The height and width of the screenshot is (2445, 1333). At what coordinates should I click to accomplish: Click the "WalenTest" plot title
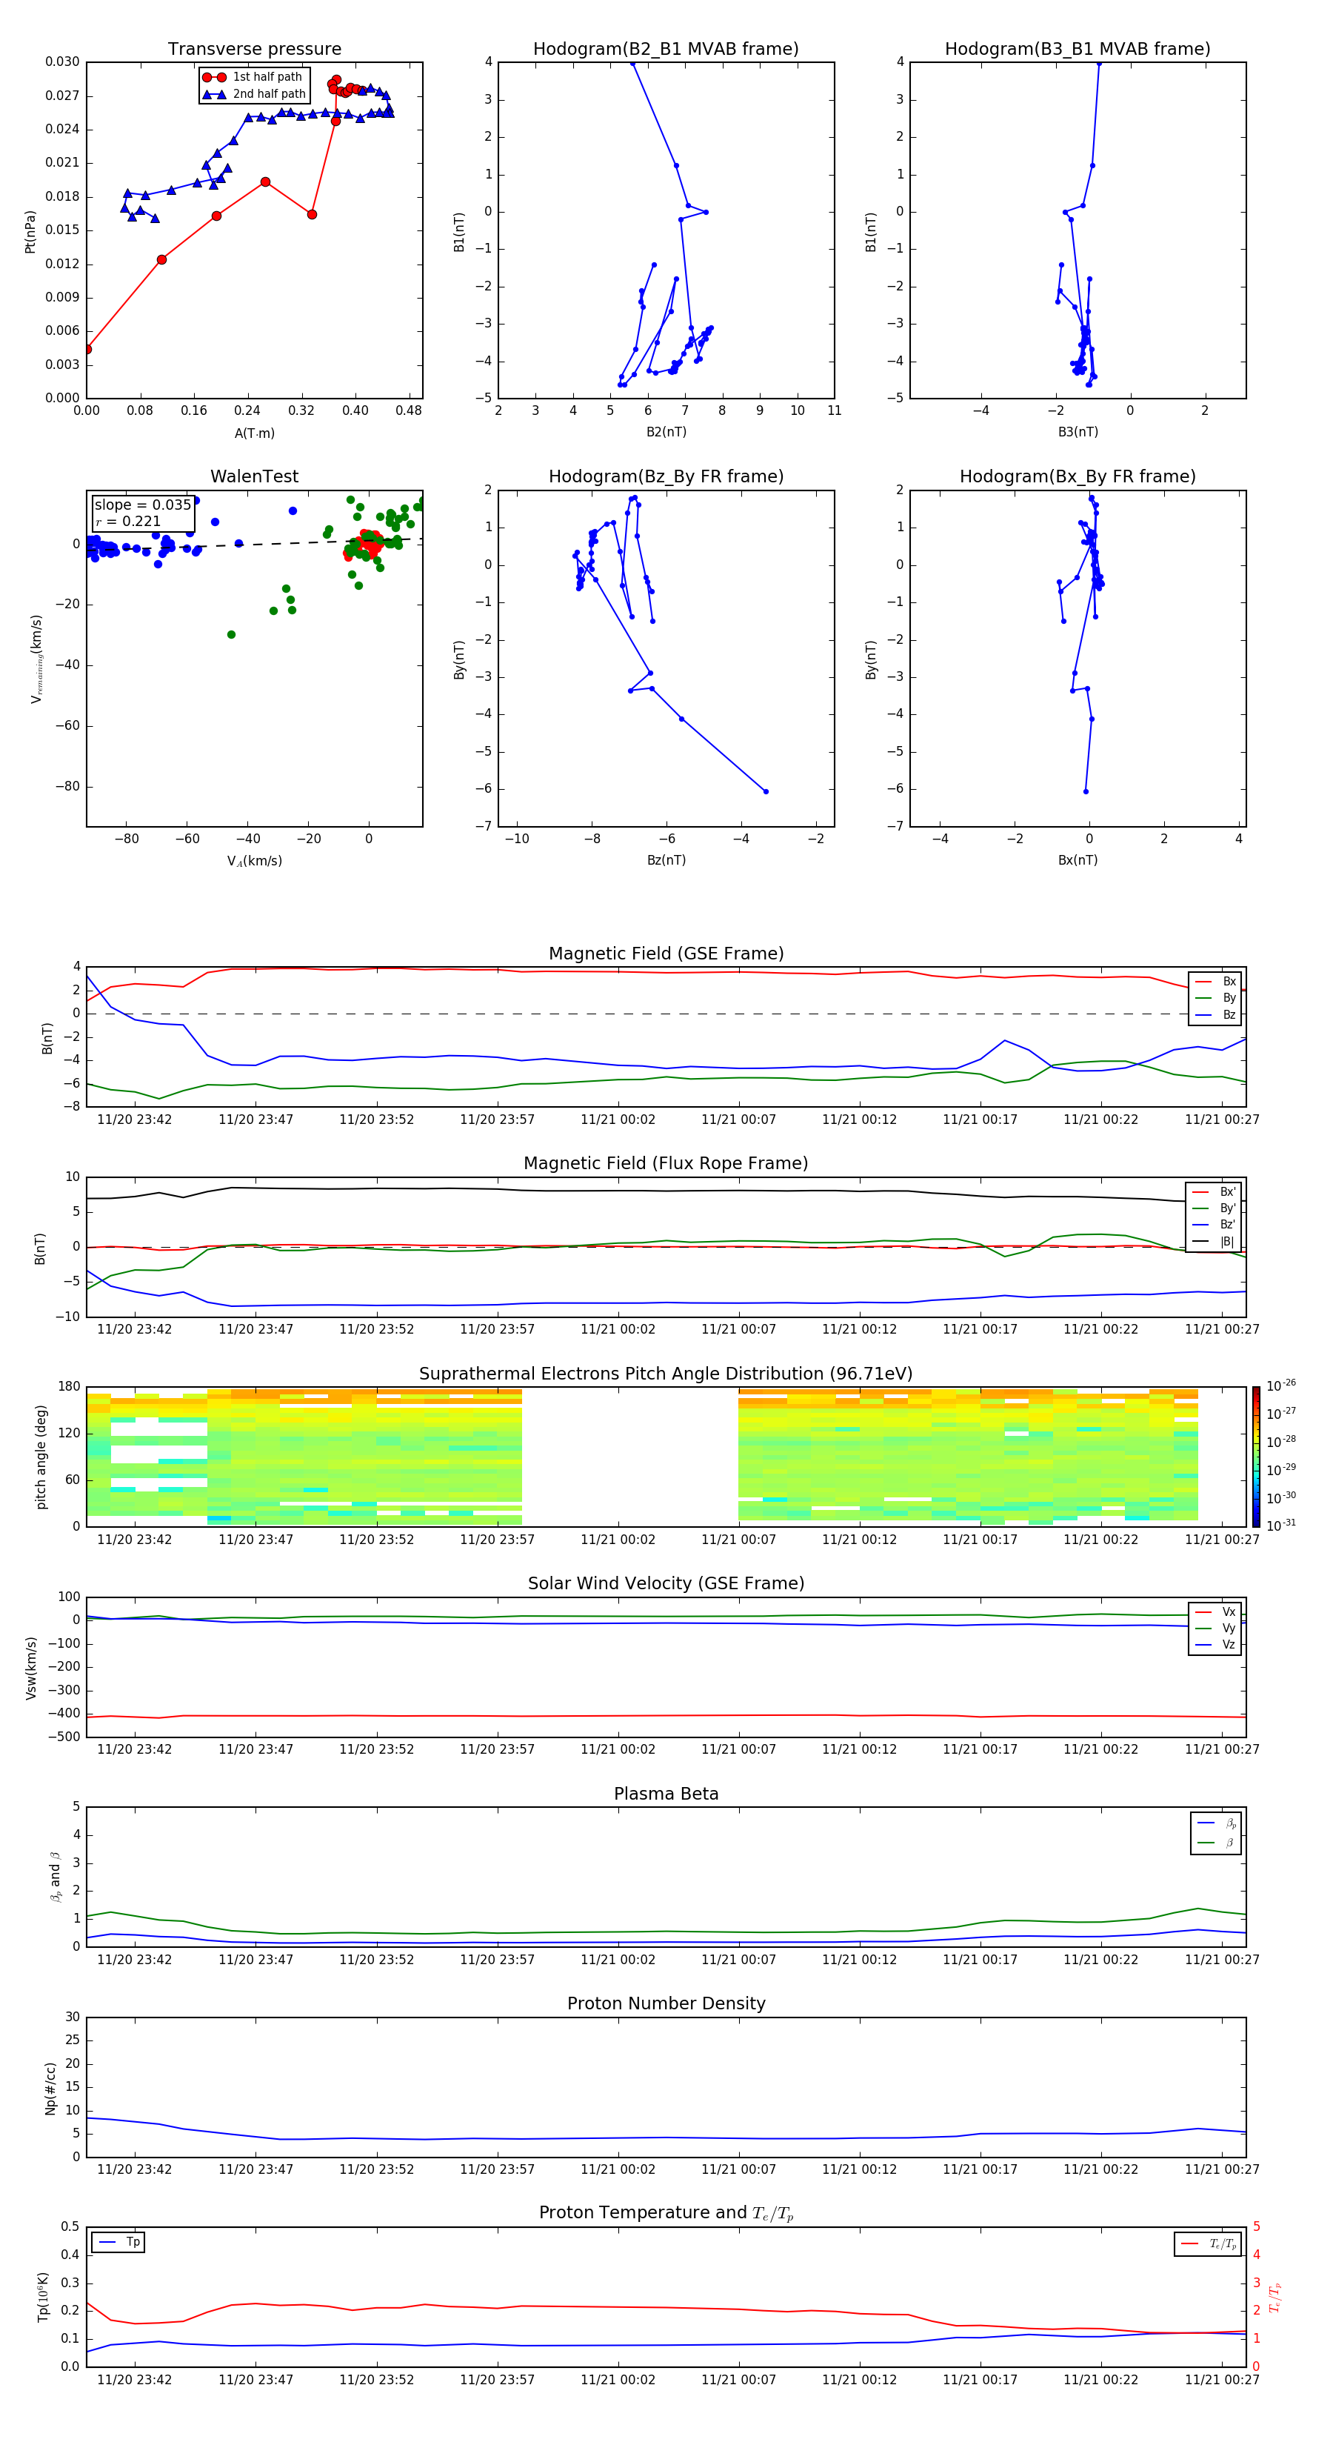point(254,476)
